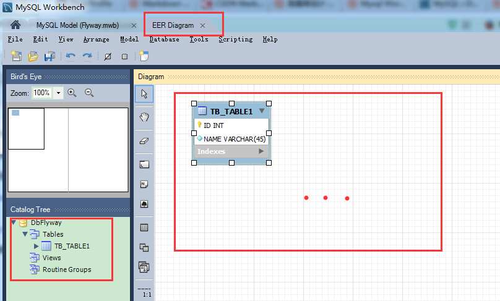The width and height of the screenshot is (500, 301).
Task: Open the zoom percentage dropdown
Action: [x=58, y=93]
